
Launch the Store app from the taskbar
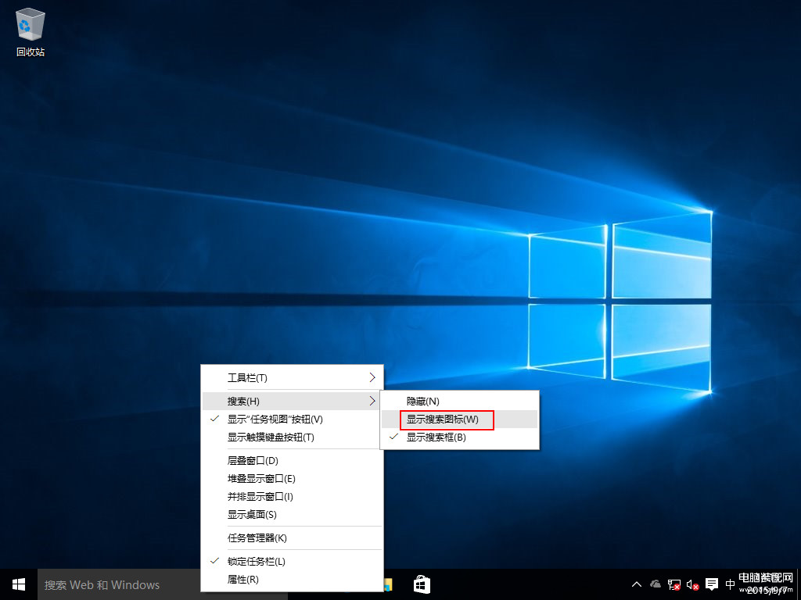pos(422,584)
